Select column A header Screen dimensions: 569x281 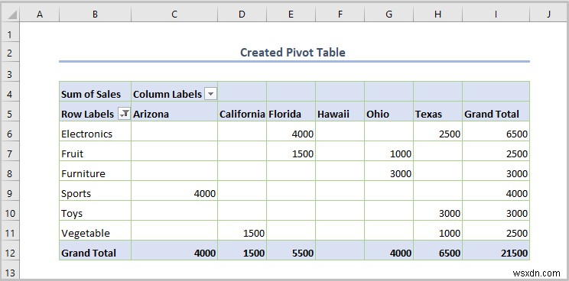click(x=40, y=14)
